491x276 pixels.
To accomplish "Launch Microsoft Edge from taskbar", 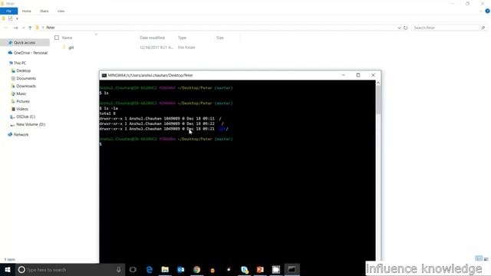I will tap(150, 269).
